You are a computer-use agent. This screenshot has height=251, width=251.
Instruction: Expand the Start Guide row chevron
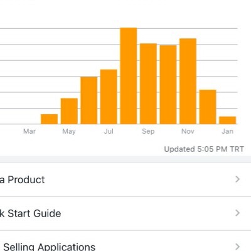[237, 213]
